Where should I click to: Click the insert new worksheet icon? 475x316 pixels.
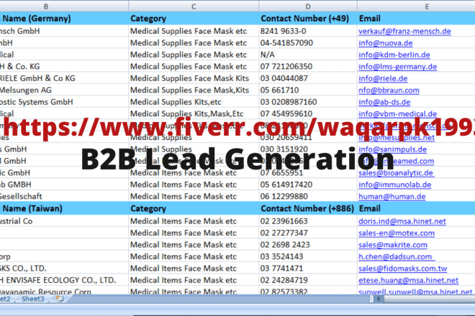tap(60, 299)
